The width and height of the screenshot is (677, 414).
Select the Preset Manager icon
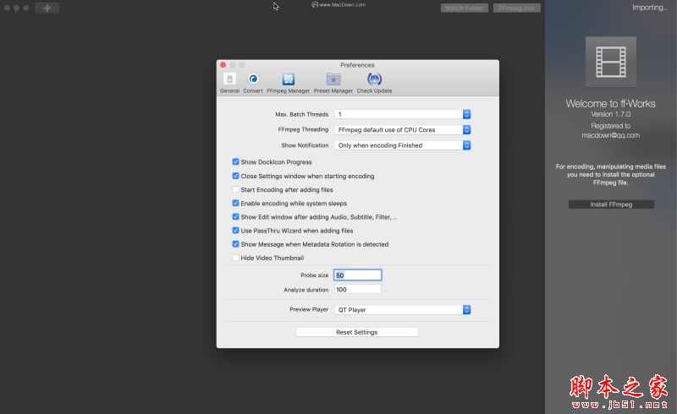[x=333, y=83]
